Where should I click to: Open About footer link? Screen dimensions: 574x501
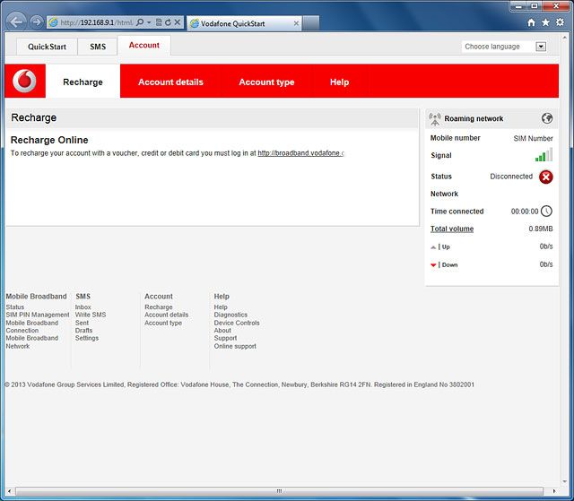[x=222, y=330]
